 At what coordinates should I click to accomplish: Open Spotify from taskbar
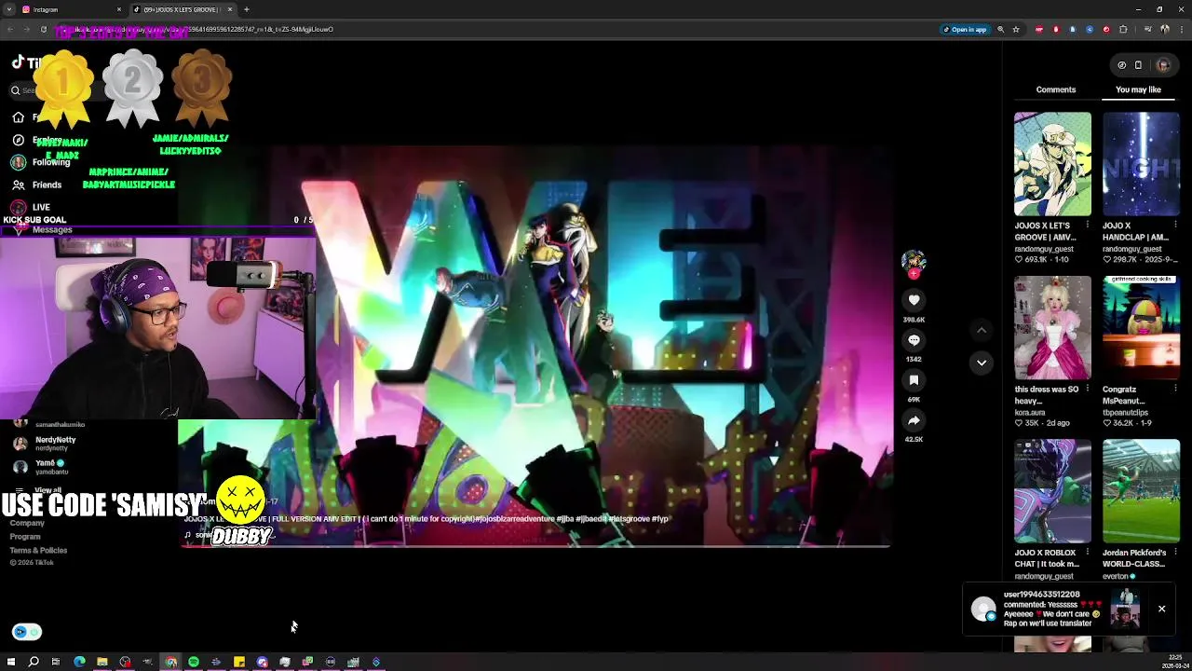click(x=194, y=662)
